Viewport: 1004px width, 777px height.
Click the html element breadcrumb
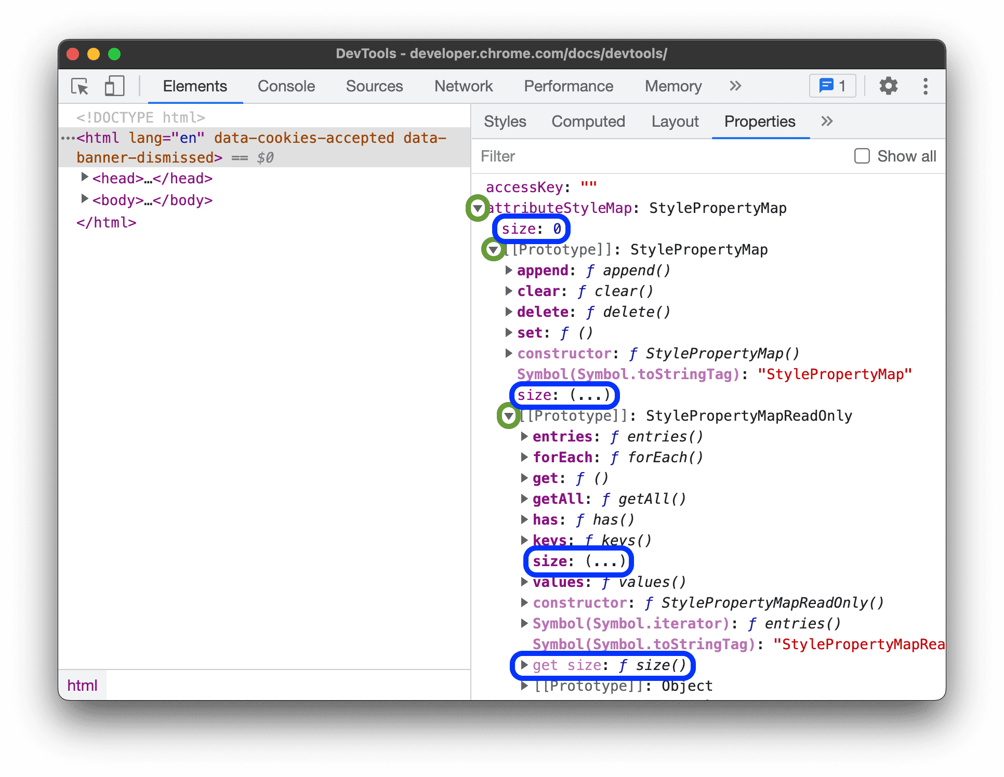click(82, 686)
